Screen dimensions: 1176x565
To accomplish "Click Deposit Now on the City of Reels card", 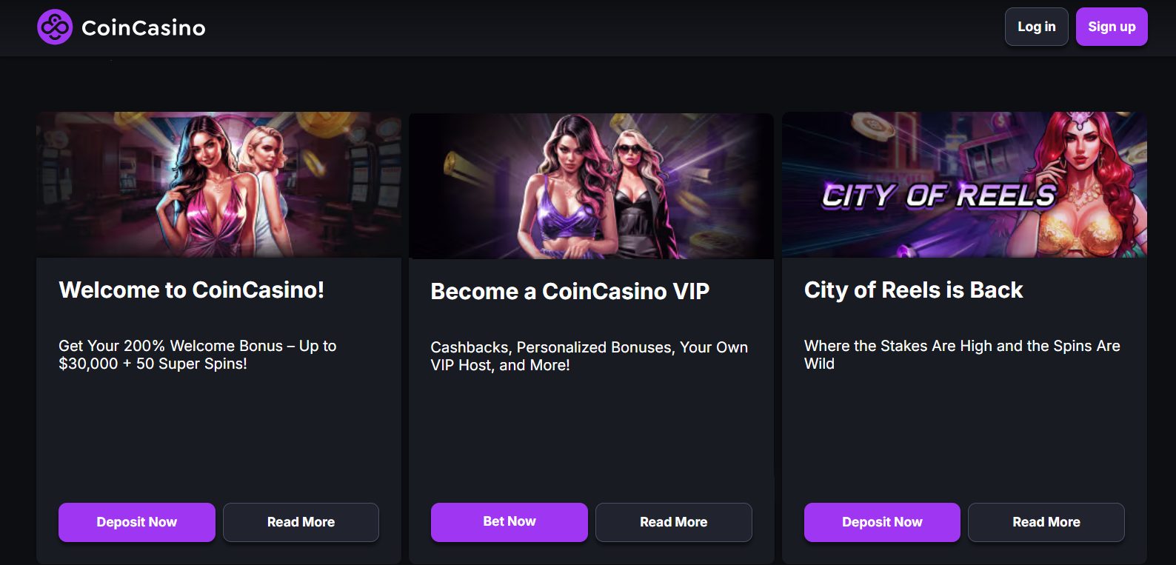I will 881,522.
